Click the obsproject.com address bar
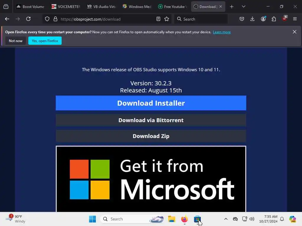Viewport: 302px width, 226px height. click(107, 19)
